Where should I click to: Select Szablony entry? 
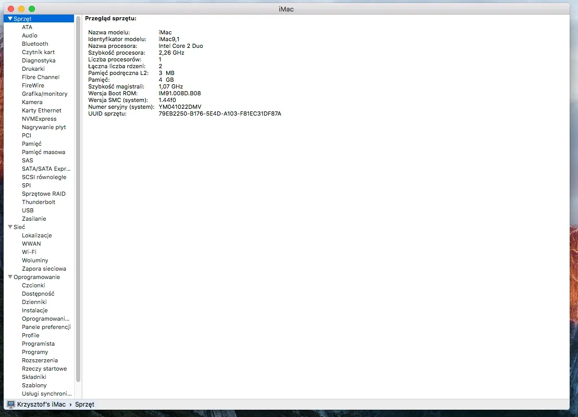coord(34,385)
